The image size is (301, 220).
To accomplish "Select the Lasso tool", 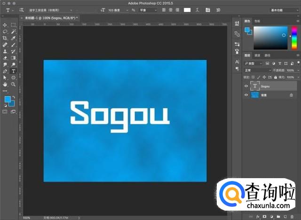I will (x=5, y=31).
